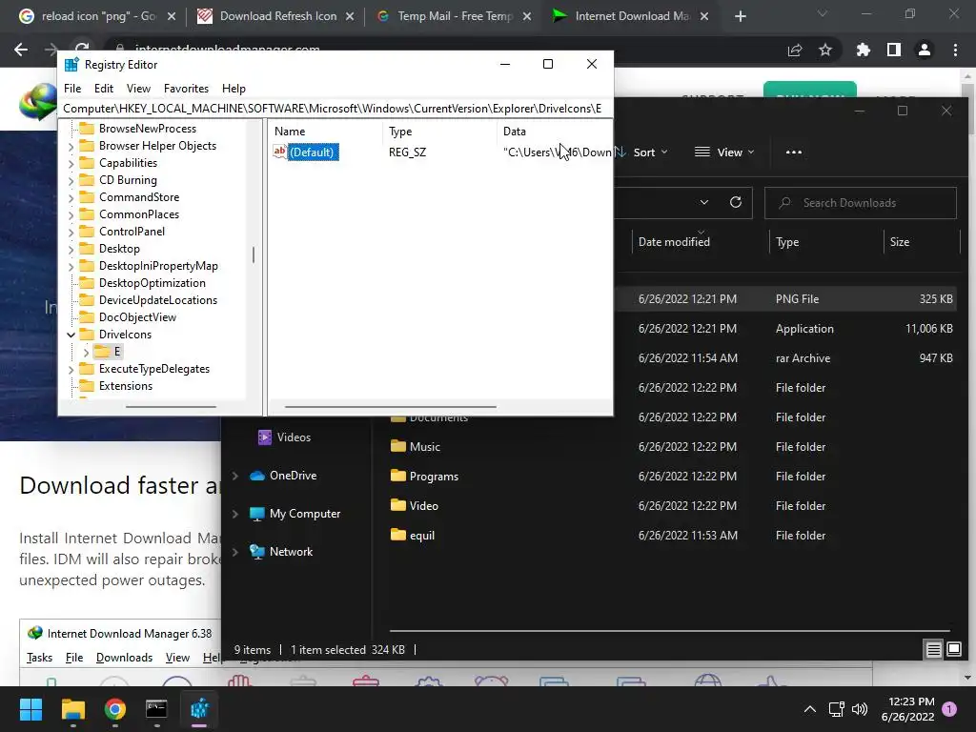Sort by Date modified column header
The image size is (976, 732).
[x=674, y=241]
